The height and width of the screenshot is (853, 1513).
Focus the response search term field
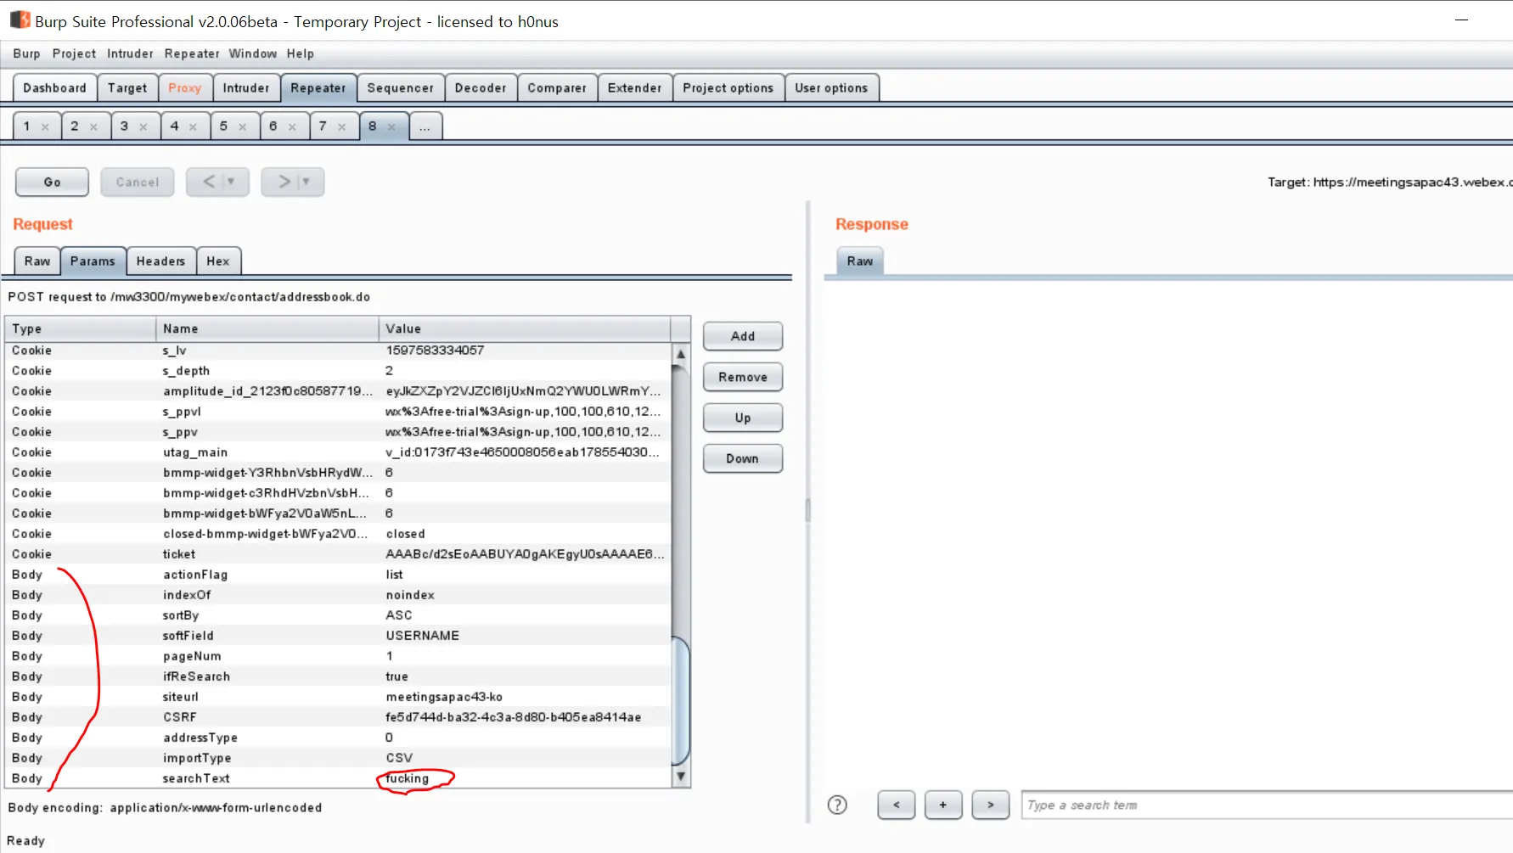[1267, 805]
